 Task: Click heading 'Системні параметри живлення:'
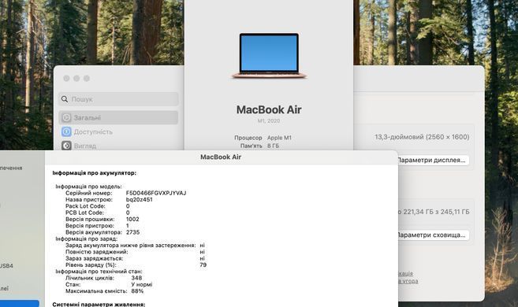[99, 304]
